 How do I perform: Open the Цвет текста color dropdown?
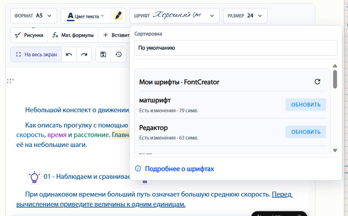point(85,16)
